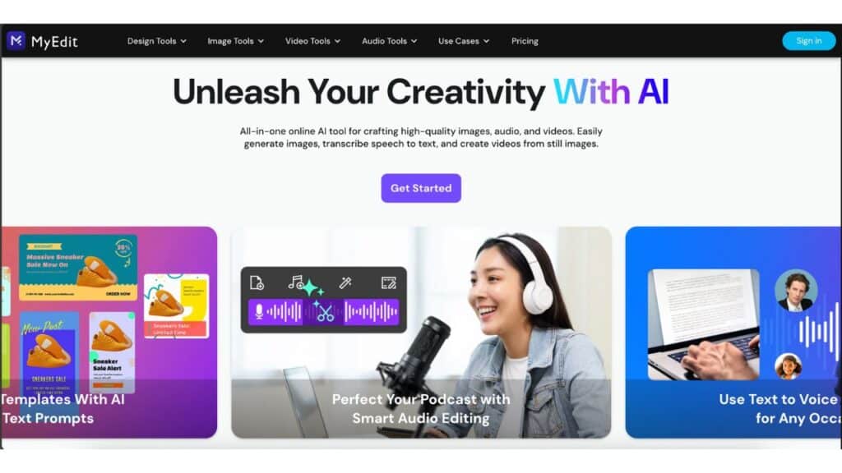
Task: Open the Smart Audio Editing podcast card
Action: (421, 332)
